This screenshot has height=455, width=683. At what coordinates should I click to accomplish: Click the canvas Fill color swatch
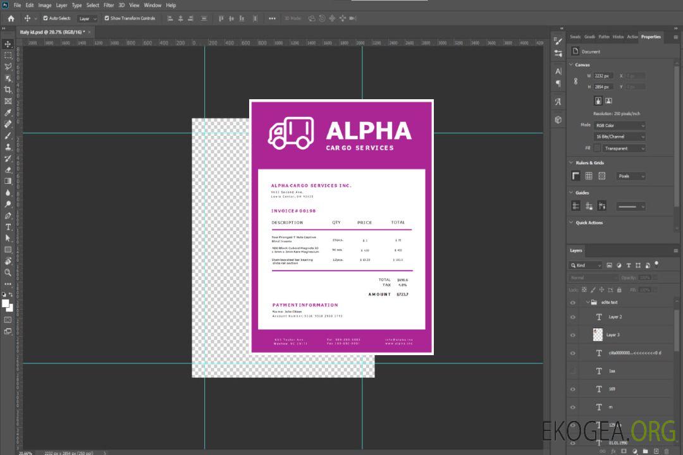pos(597,149)
